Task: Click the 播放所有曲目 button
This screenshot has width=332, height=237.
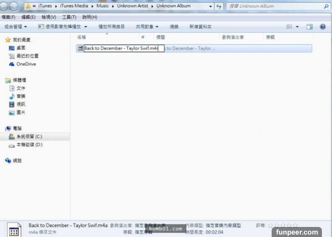Action: click(x=112, y=27)
